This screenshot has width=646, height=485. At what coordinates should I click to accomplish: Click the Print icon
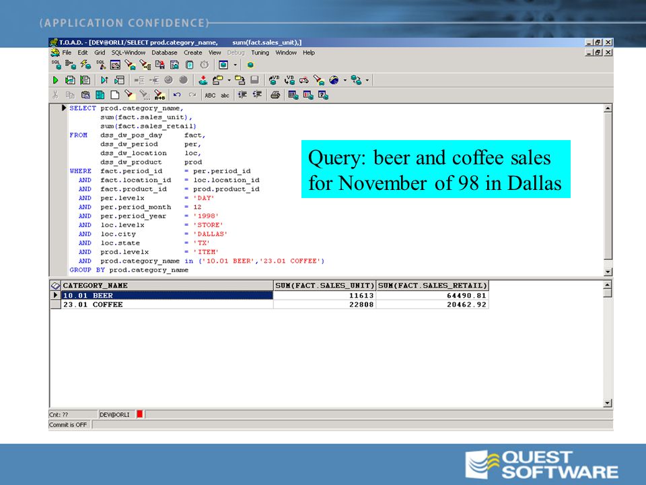(x=275, y=95)
